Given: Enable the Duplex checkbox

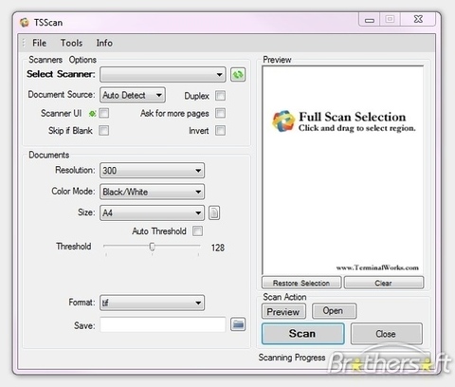Looking at the screenshot, I should (x=220, y=96).
